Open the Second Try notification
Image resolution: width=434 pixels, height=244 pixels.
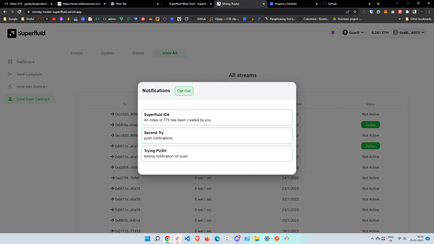pyautogui.click(x=217, y=136)
